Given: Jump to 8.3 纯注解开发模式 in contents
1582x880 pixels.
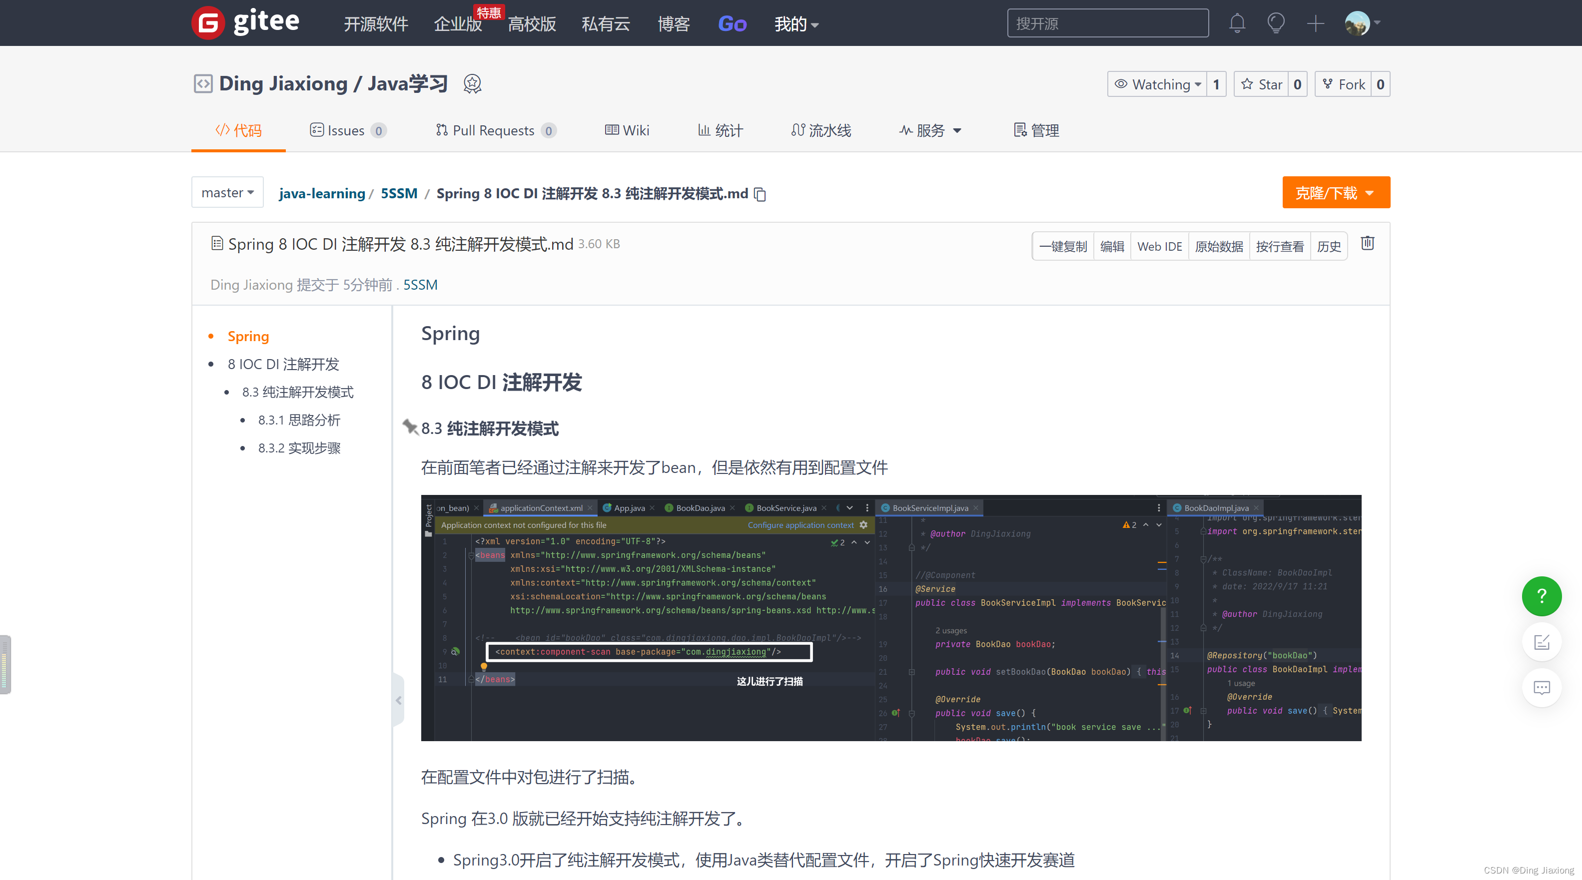Looking at the screenshot, I should click(298, 392).
